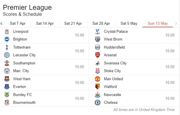The height and width of the screenshot is (115, 180).
Task: Click the Tottenham cockerel crest
Action: coord(7,47)
